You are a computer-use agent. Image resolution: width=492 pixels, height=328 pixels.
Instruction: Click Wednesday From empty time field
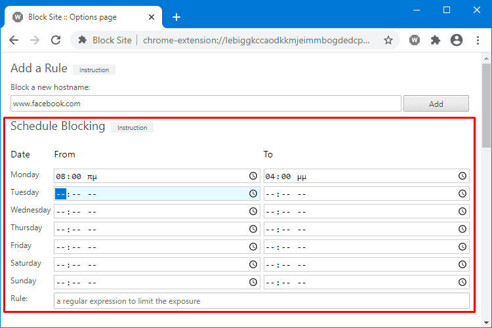point(157,211)
